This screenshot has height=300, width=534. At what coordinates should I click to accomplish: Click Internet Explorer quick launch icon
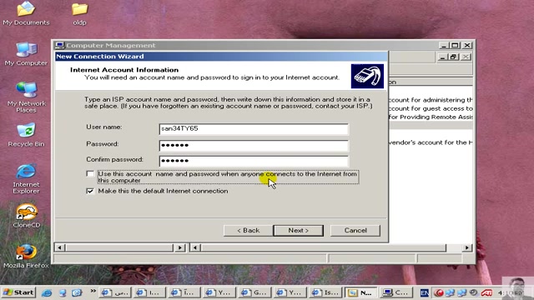click(x=47, y=292)
